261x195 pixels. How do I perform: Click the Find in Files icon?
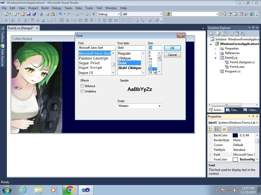pos(168,14)
